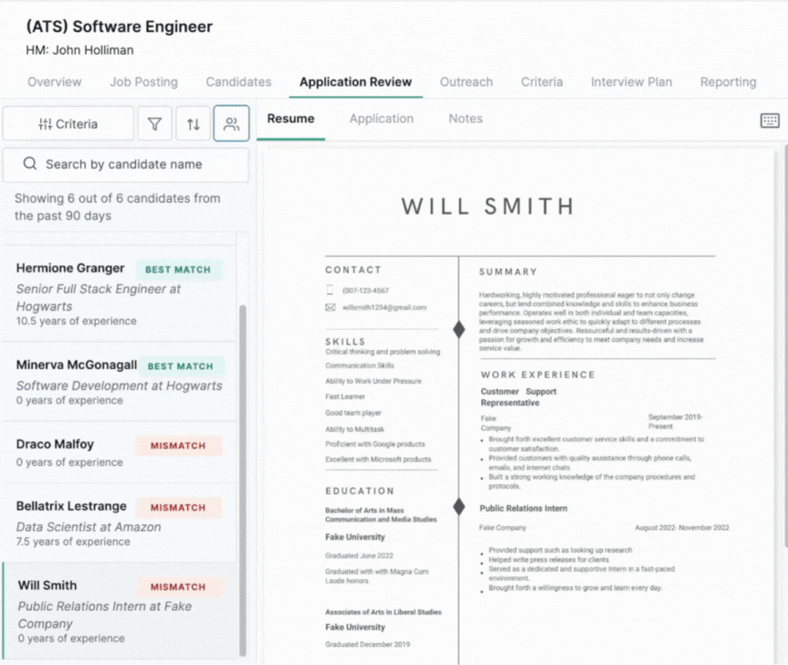This screenshot has height=665, width=788.
Task: Switch to the Interview Plan tab
Action: pos(631,82)
